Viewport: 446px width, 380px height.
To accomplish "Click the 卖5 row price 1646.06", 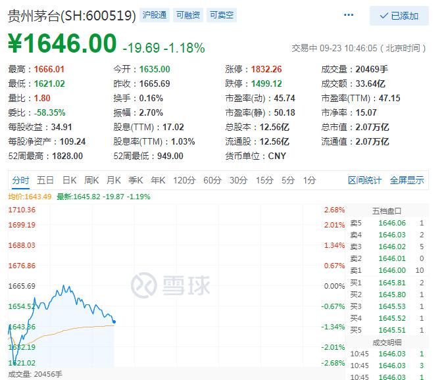I will point(392,223).
